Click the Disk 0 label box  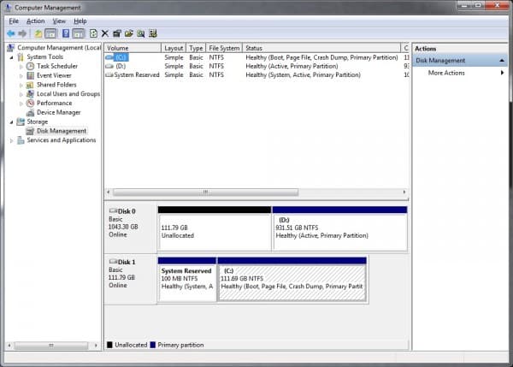[130, 228]
